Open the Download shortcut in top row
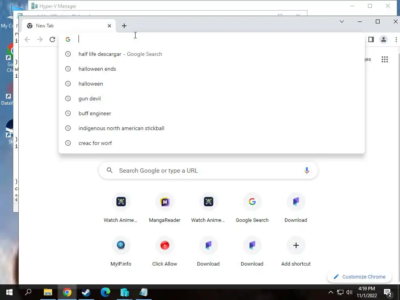Image resolution: width=400 pixels, height=300 pixels. [296, 208]
